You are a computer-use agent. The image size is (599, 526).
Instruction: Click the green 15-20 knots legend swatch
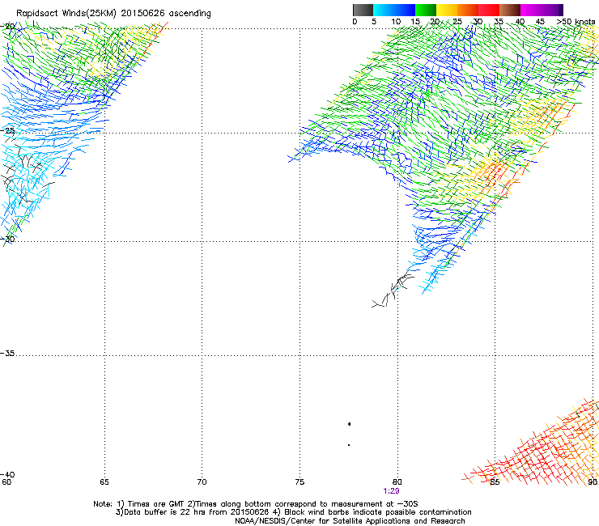coord(426,10)
